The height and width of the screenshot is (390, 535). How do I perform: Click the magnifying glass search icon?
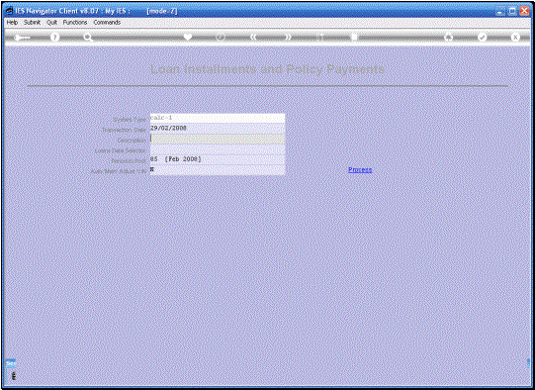tap(88, 38)
